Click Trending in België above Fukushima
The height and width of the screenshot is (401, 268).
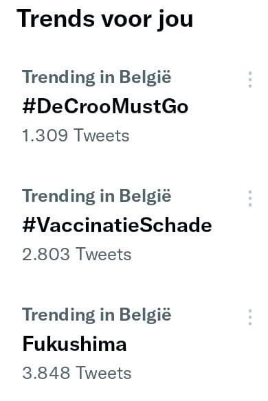[x=96, y=314]
